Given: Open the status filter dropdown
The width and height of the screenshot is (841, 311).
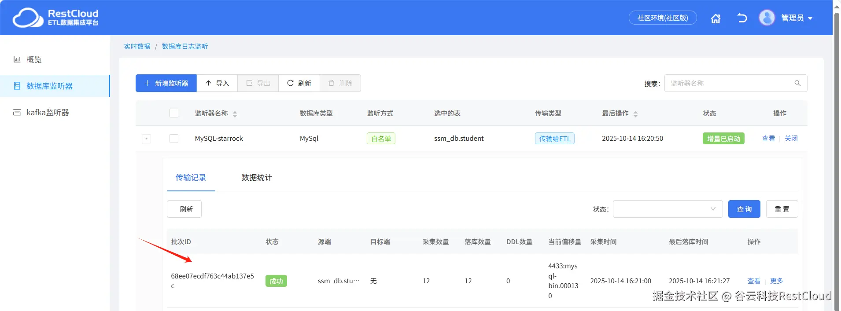Looking at the screenshot, I should point(668,209).
